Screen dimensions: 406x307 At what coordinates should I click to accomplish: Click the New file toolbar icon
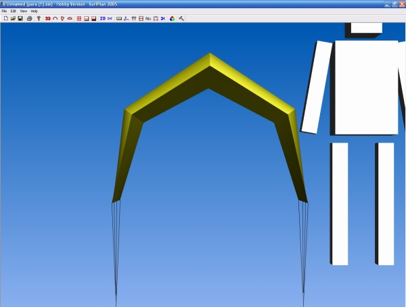coord(5,18)
